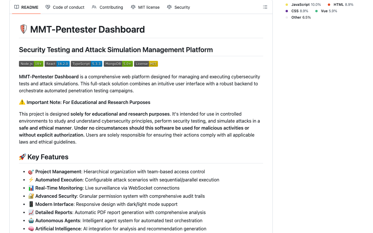
Task: Click the robot emoji for Autonomous Agents
Action: point(31,221)
